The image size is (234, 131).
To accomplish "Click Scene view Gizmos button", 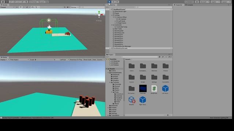I will (x=73, y=7).
